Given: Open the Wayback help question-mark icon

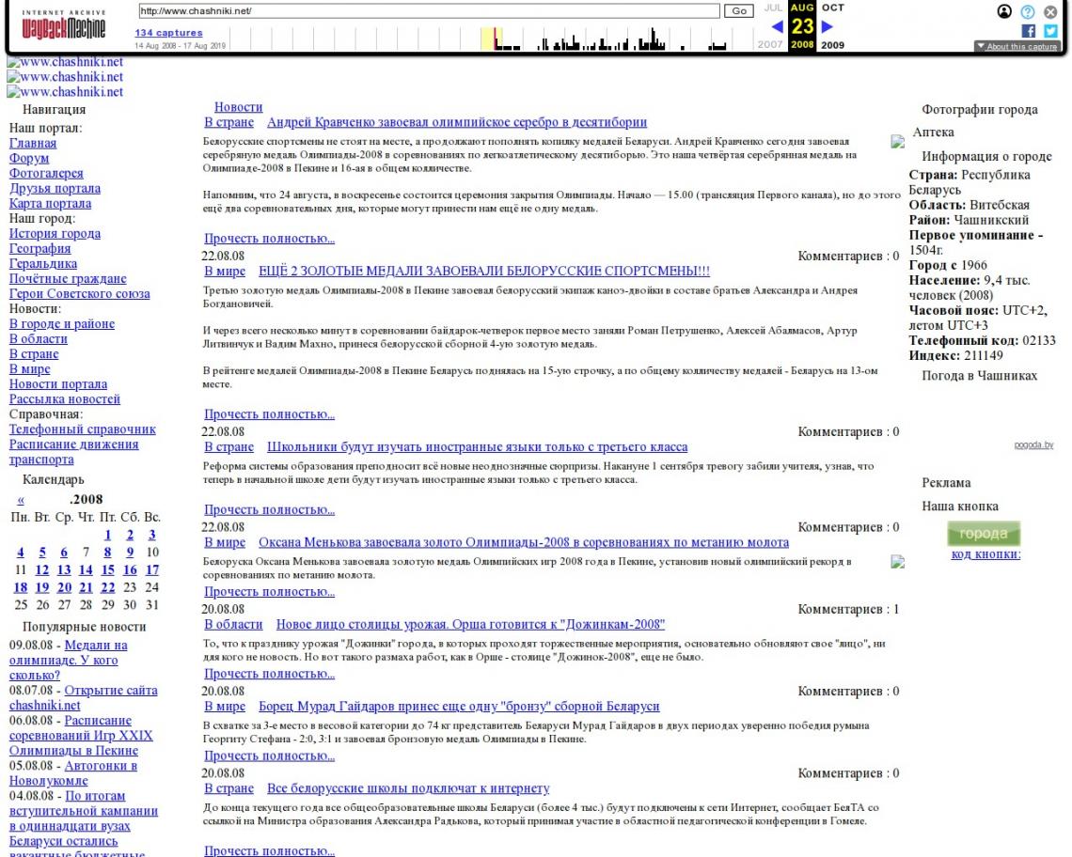Looking at the screenshot, I should [1028, 11].
